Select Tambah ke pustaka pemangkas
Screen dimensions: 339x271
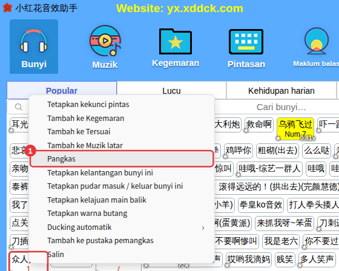tap(100, 241)
